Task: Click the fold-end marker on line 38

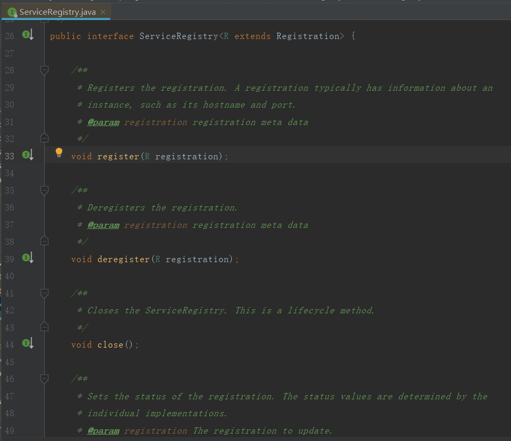Action: click(44, 241)
